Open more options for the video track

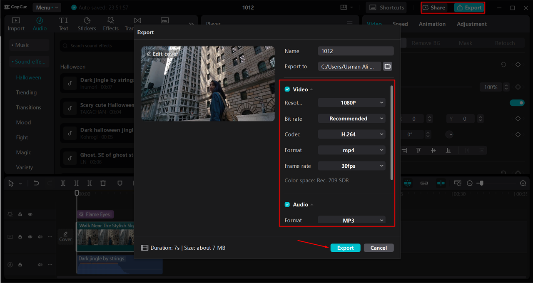(x=50, y=237)
